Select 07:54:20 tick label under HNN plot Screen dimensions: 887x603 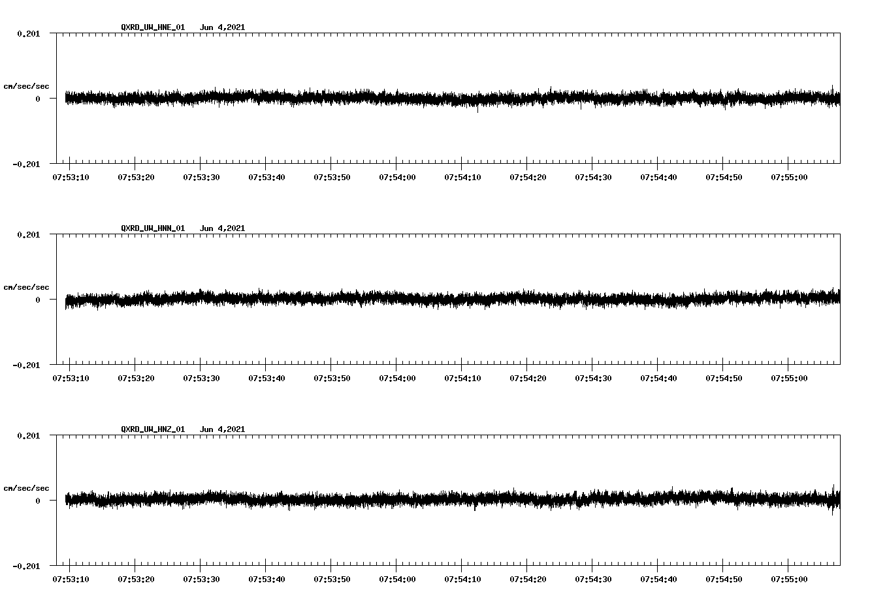528,378
